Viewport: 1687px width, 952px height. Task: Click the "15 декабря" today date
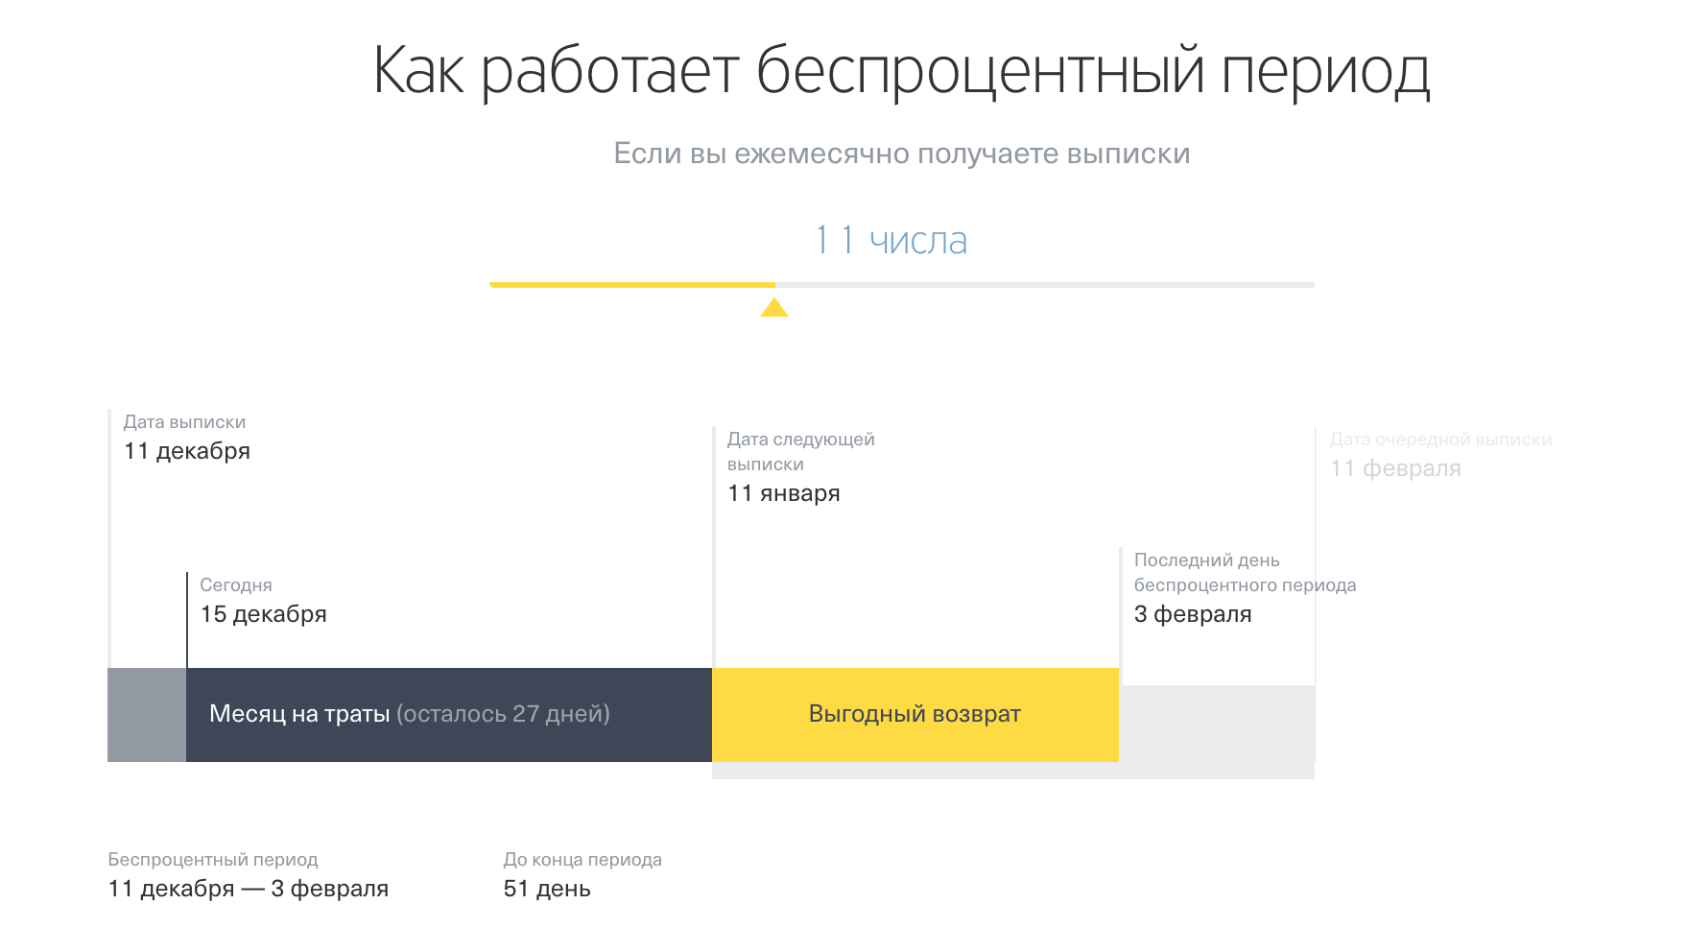click(263, 614)
